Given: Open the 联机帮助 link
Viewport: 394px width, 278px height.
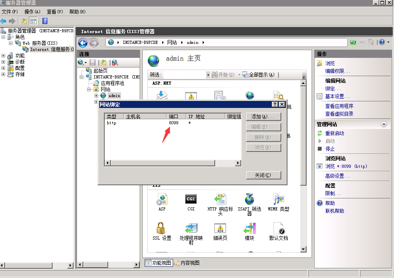Looking at the screenshot, I should click(334, 211).
